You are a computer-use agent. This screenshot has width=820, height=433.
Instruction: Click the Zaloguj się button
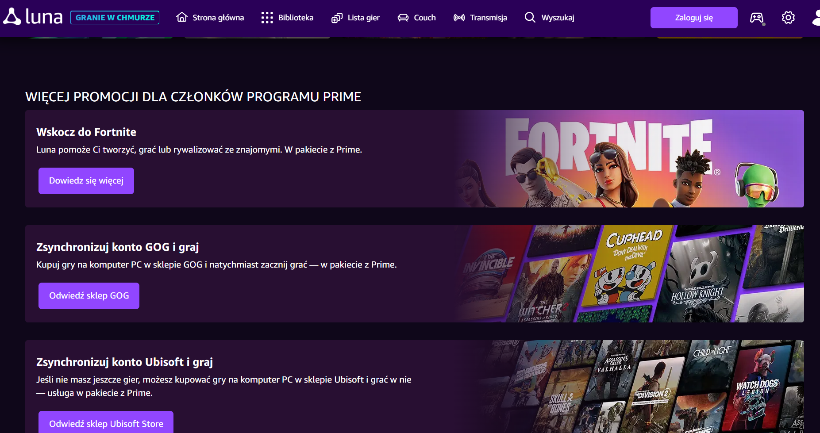[694, 18]
